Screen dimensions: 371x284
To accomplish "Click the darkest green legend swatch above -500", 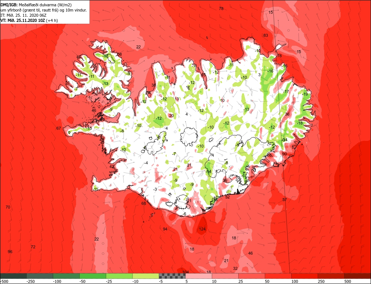I will [x=13, y=276].
